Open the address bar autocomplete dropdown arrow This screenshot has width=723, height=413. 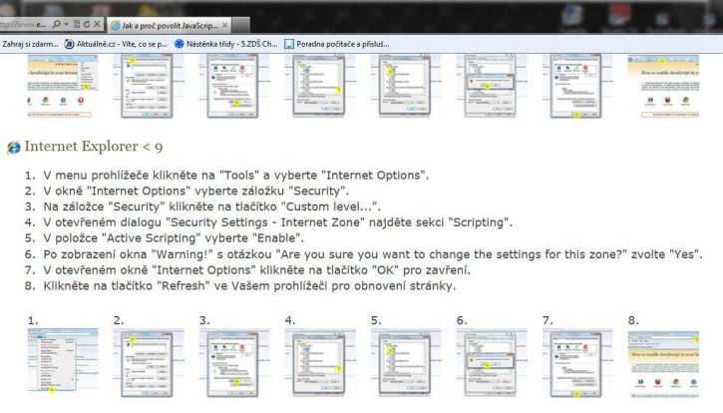(x=66, y=24)
